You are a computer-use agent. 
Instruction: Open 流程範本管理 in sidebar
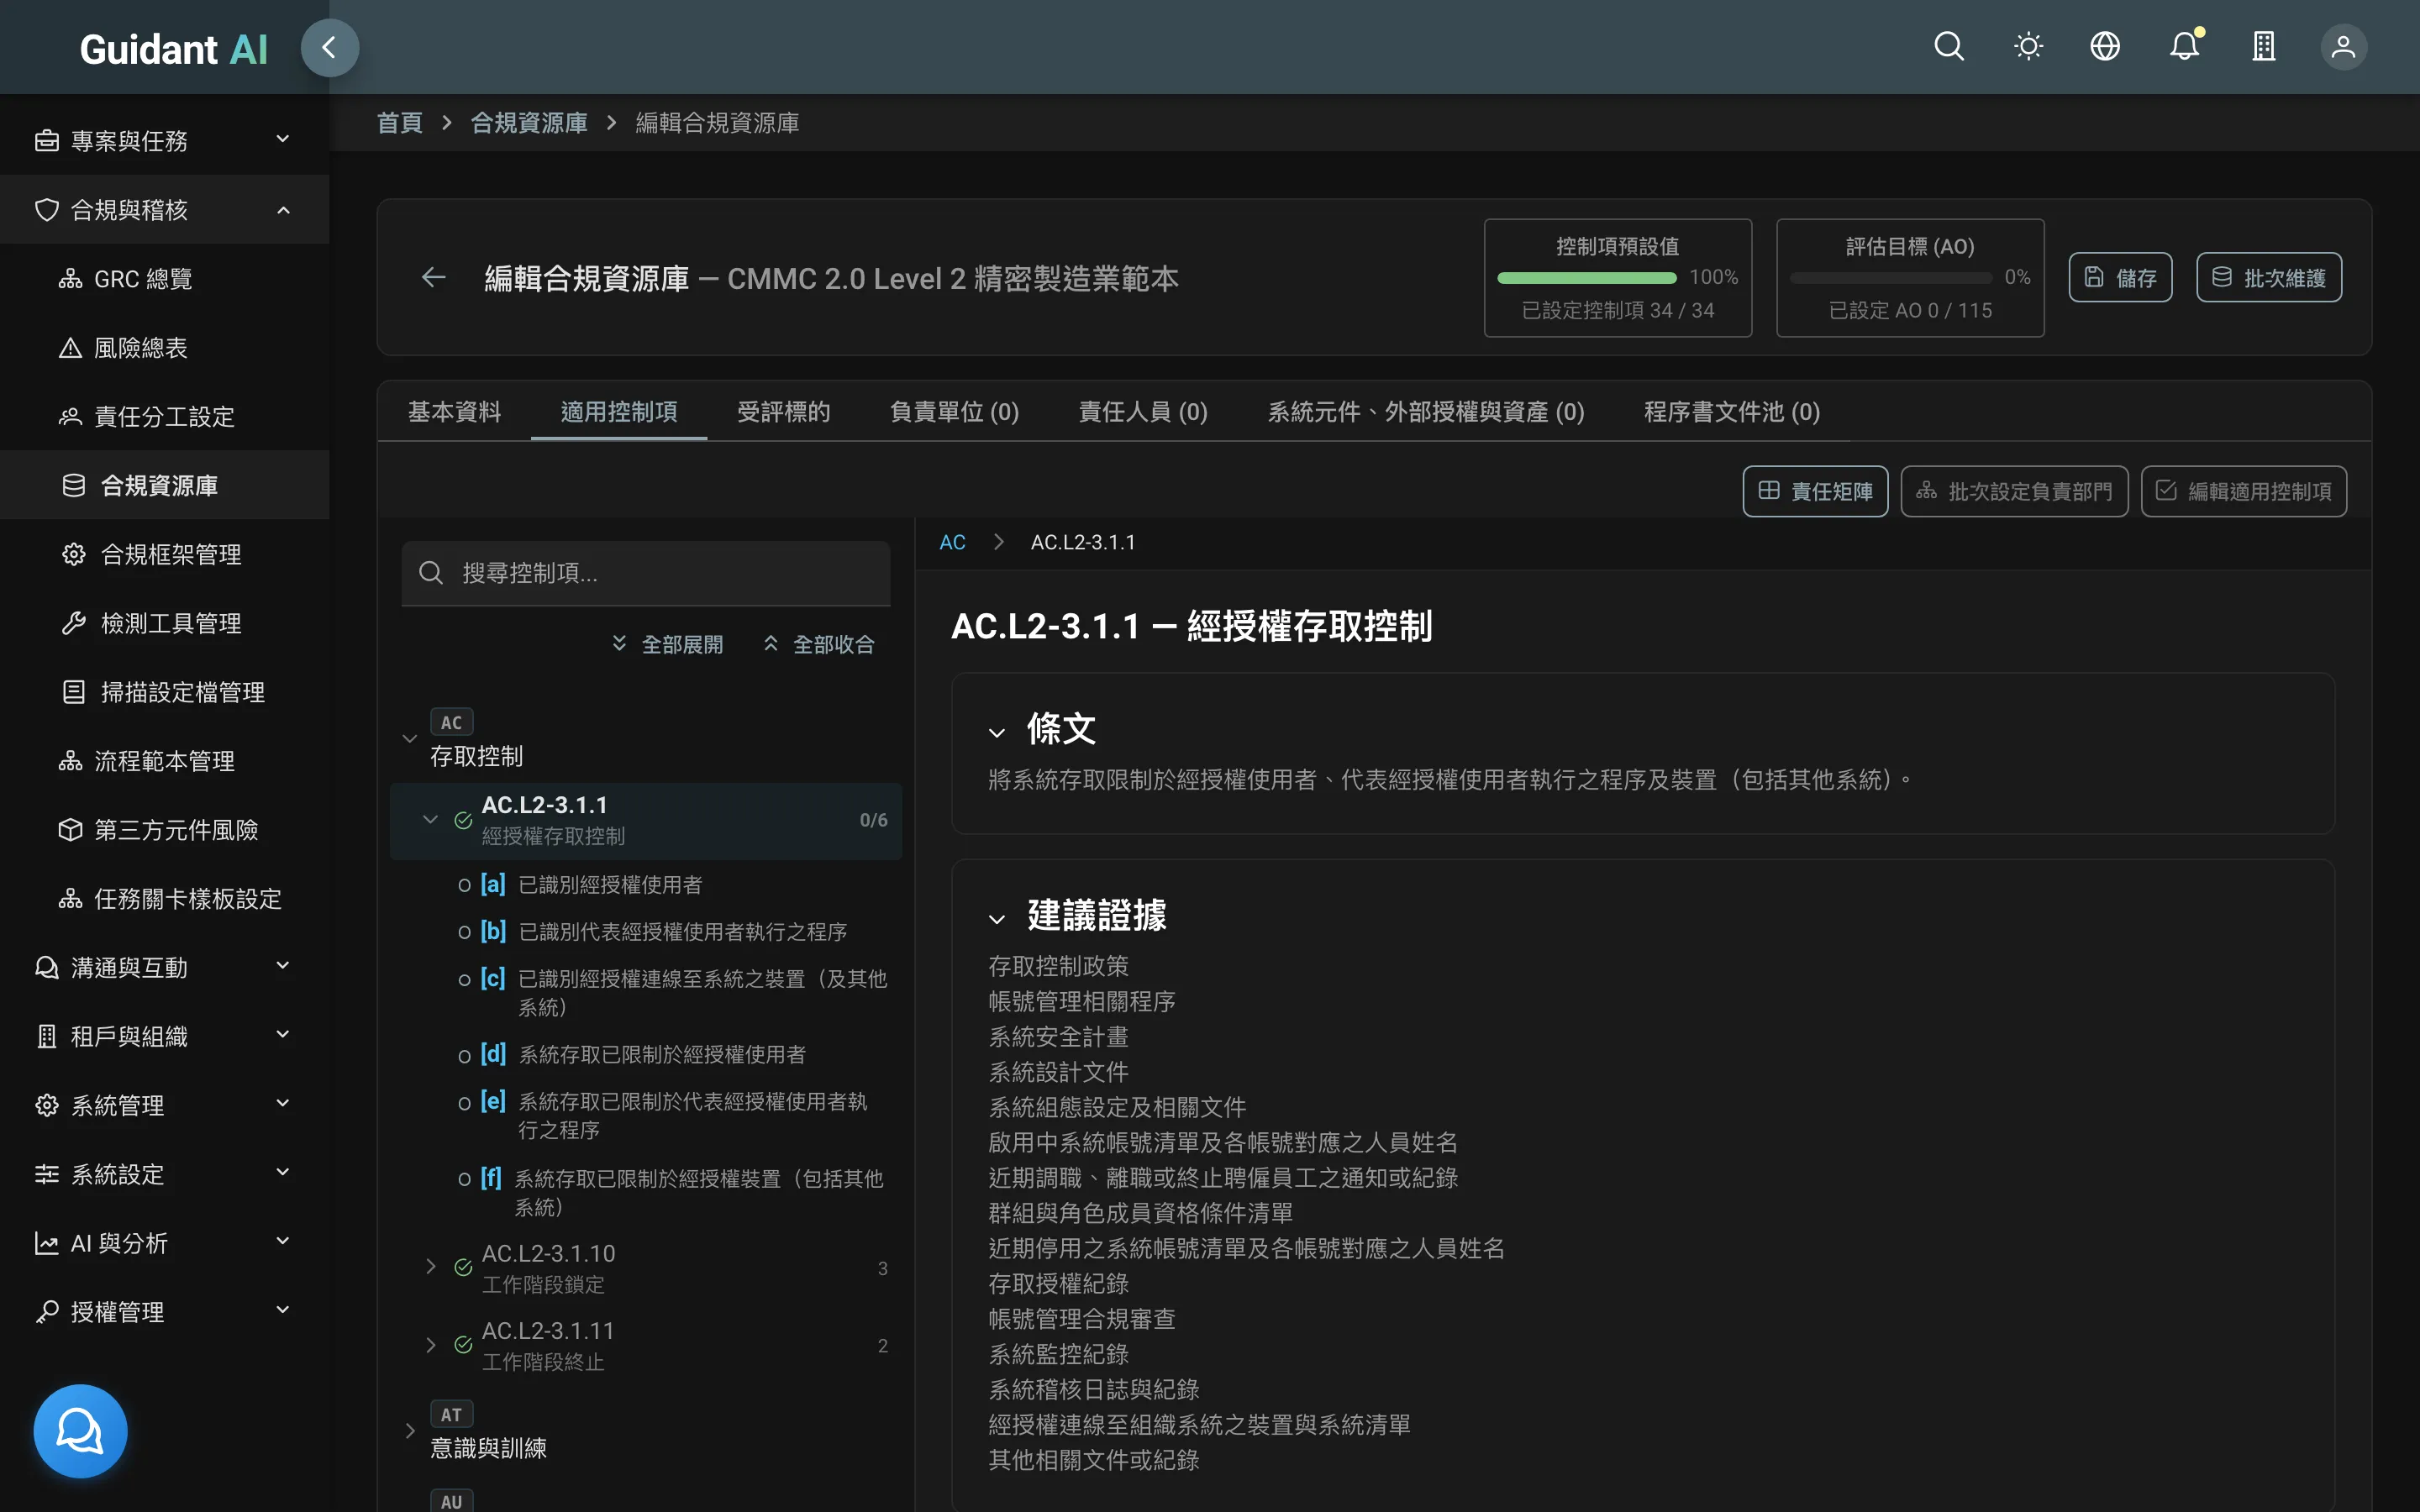tap(164, 761)
